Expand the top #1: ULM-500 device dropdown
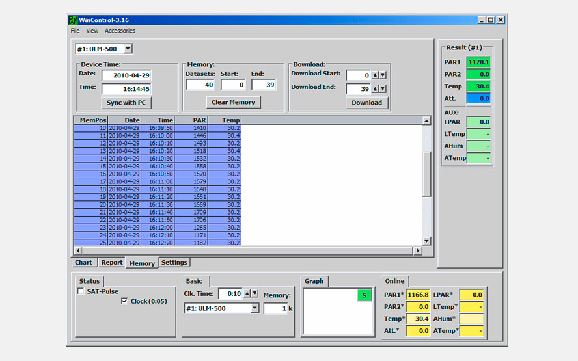 [128, 49]
